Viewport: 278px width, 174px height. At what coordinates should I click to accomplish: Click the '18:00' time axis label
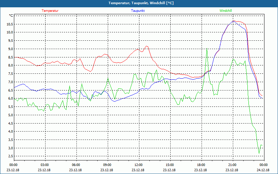pyautogui.click(x=201, y=165)
